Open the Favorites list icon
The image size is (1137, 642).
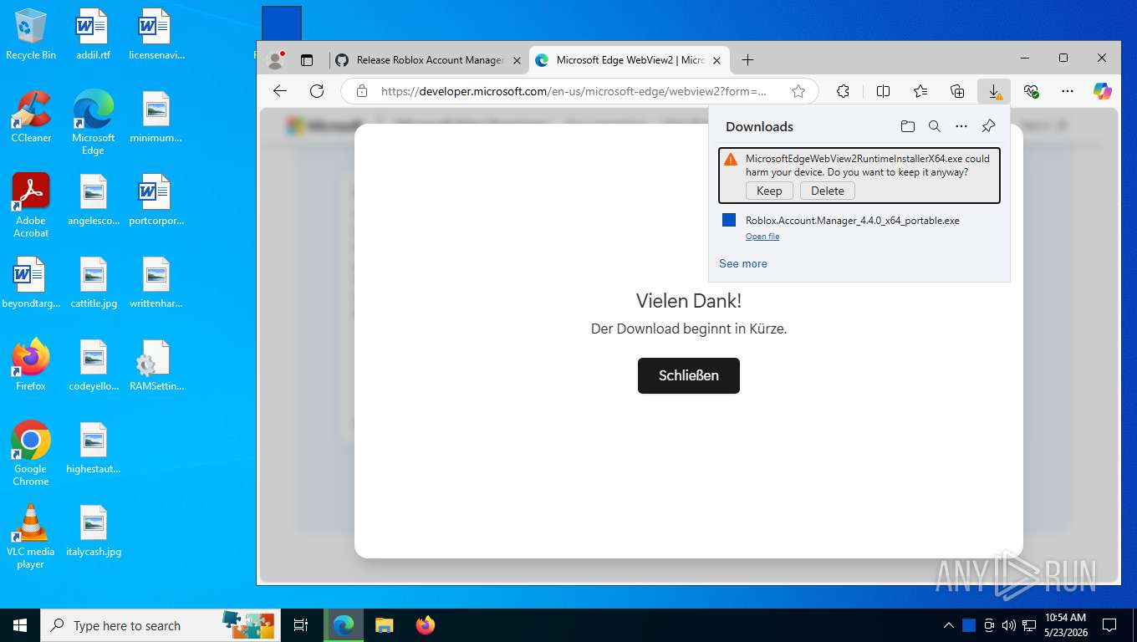click(x=920, y=91)
